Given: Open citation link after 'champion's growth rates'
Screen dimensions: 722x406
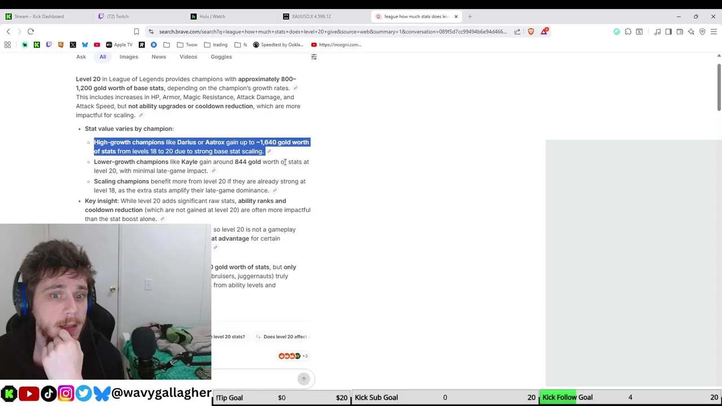Looking at the screenshot, I should (x=295, y=89).
